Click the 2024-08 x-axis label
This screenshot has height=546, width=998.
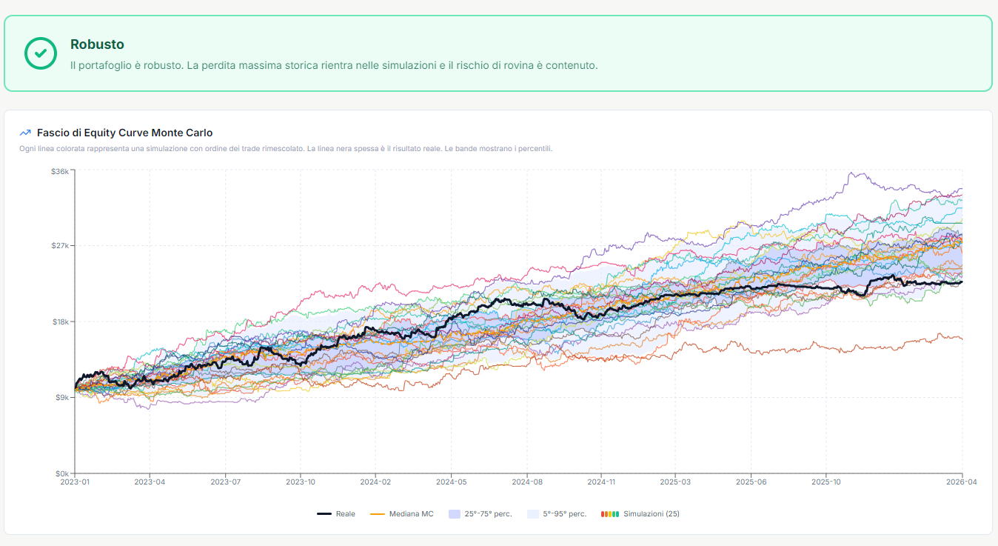point(526,482)
